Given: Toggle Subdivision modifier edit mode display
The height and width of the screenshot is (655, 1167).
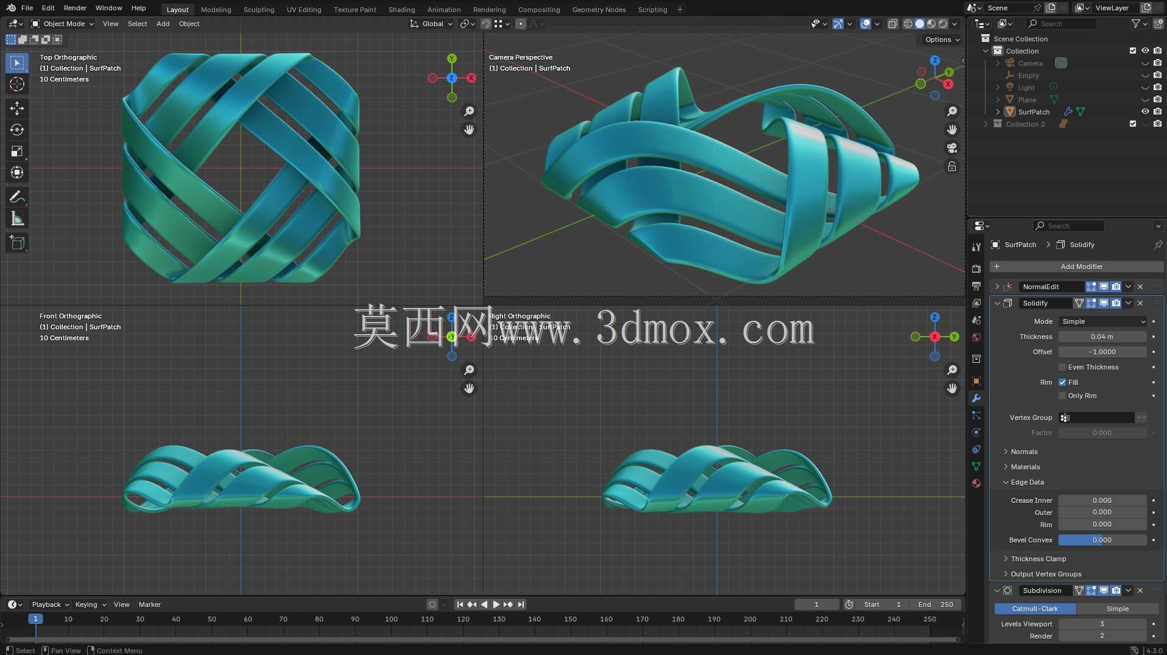Looking at the screenshot, I should click(1091, 590).
